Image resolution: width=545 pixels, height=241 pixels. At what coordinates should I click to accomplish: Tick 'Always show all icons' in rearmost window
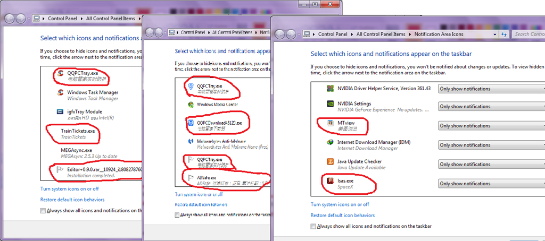(43, 211)
